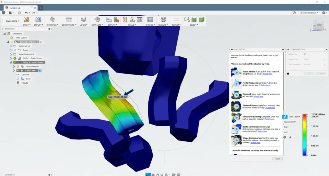Toggle Simulation Model 1 lightbulb visibility
This screenshot has height=176, width=329.
pos(12,42)
